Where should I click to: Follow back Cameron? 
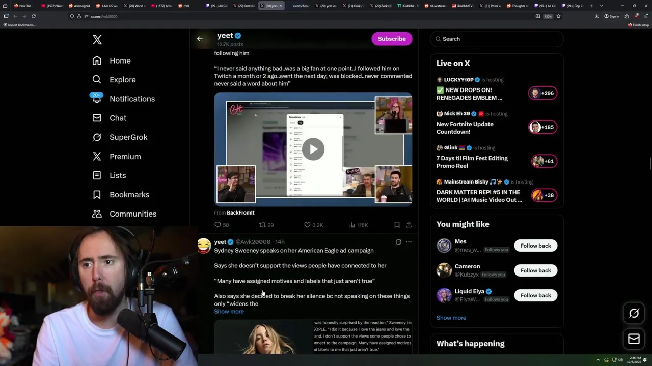535,270
